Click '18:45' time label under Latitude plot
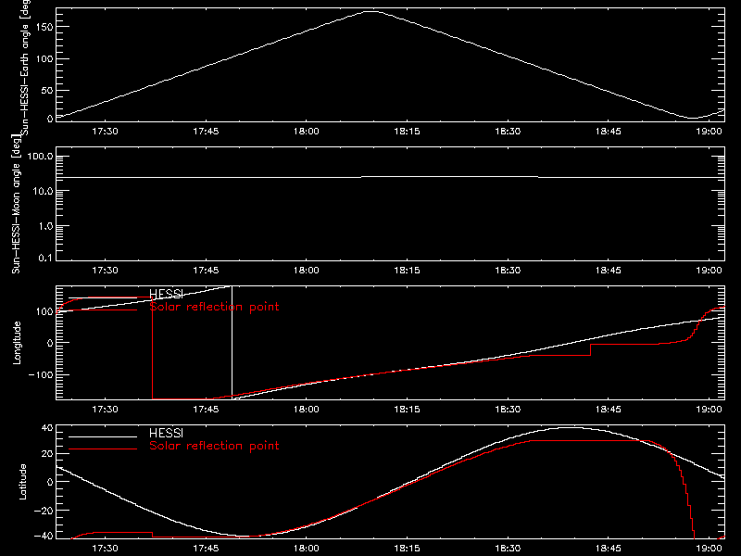 (609, 548)
